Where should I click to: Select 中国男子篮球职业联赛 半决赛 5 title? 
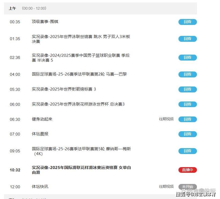81,58
